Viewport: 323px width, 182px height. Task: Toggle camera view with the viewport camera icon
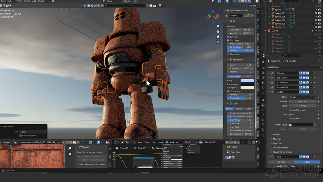coord(218,37)
